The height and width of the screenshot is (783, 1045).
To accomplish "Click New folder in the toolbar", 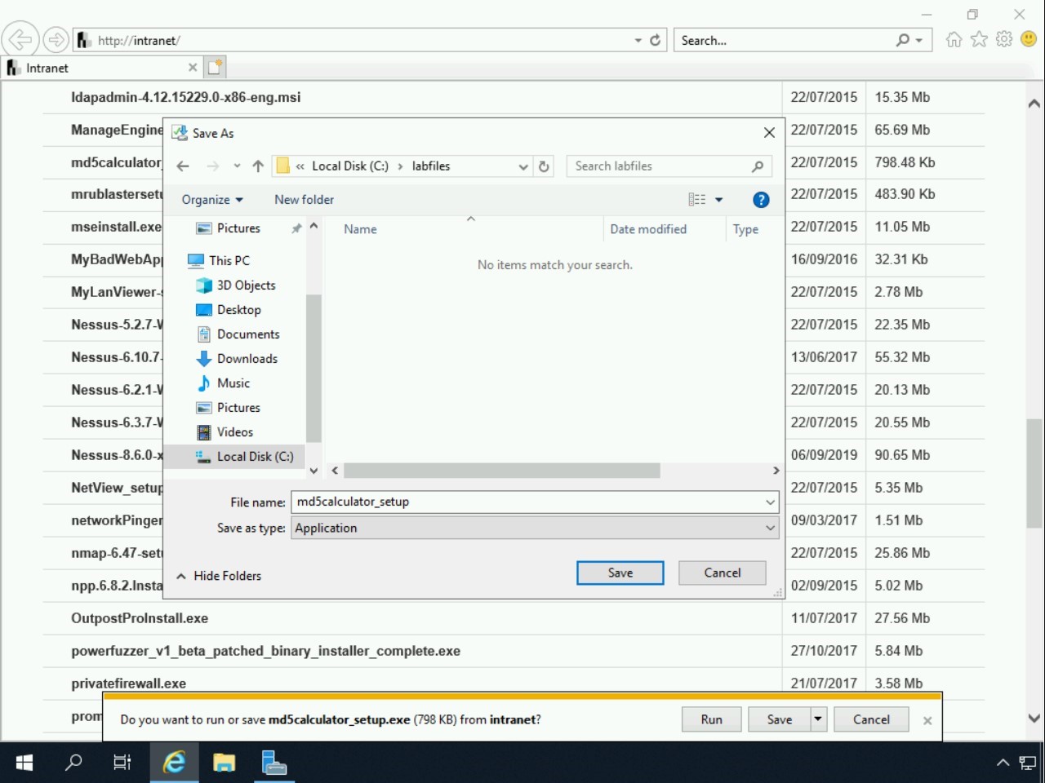I will pyautogui.click(x=304, y=200).
